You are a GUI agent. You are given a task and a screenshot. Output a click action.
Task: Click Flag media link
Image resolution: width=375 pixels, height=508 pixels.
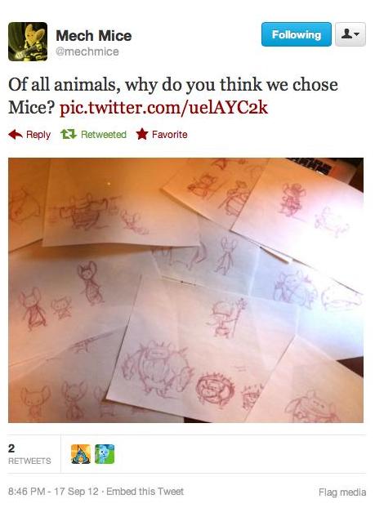pos(342,492)
